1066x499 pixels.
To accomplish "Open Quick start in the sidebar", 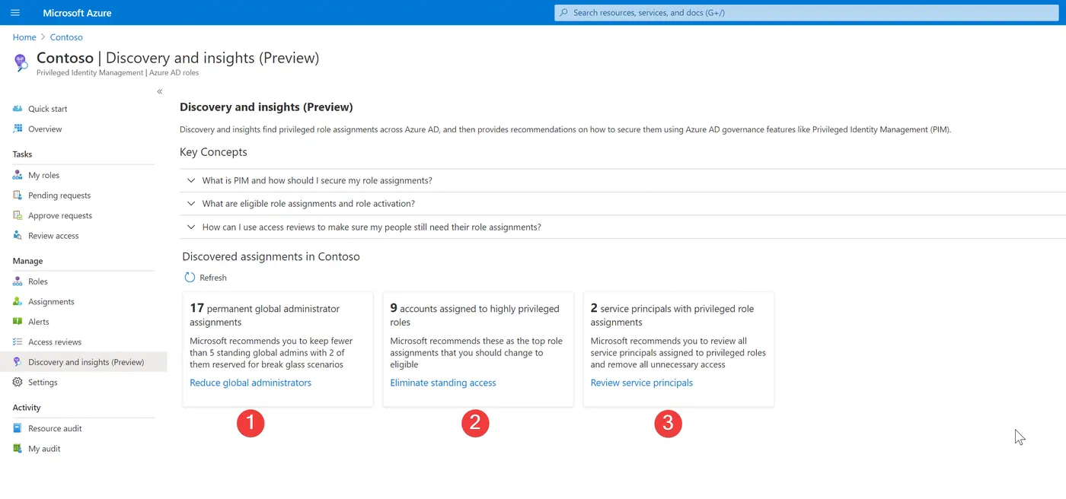I will click(48, 109).
